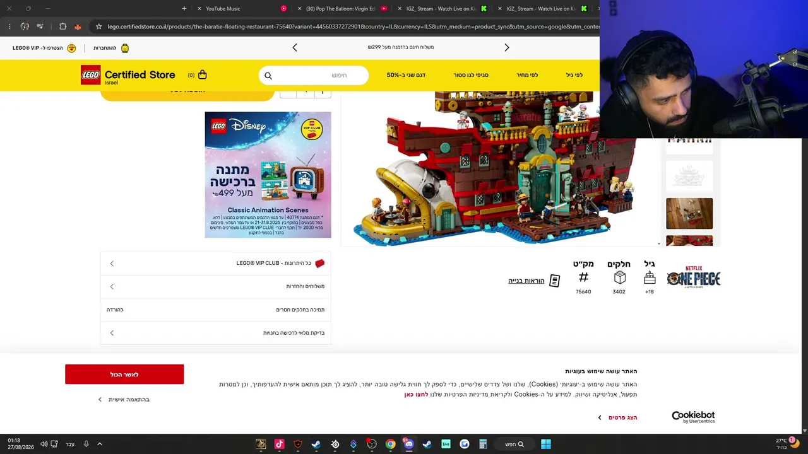Open Google Chrome from the taskbar
The height and width of the screenshot is (454, 808).
(x=390, y=444)
